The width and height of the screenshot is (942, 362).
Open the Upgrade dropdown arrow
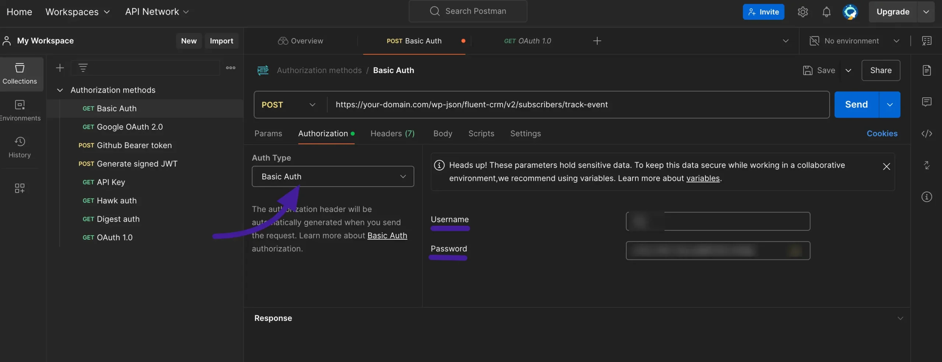click(926, 12)
